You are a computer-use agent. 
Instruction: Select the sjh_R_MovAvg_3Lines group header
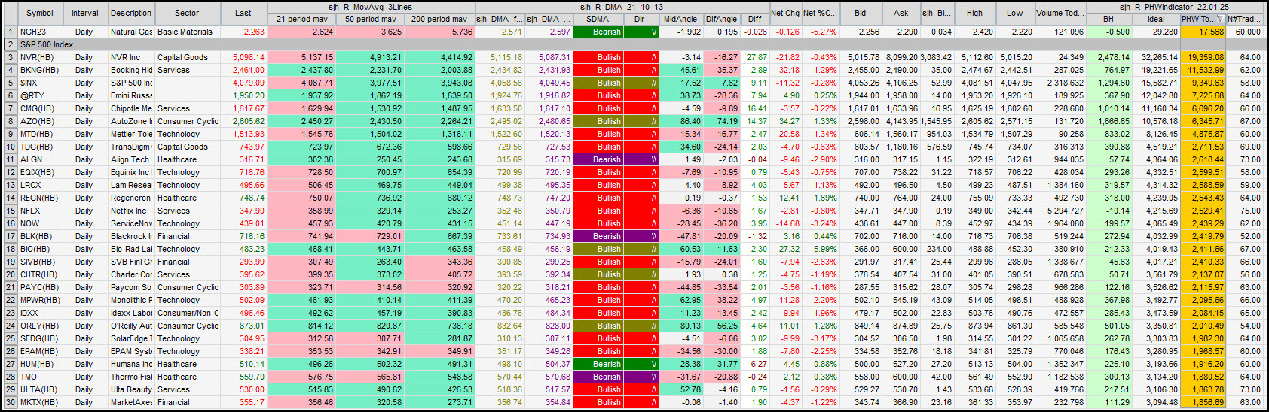(371, 7)
